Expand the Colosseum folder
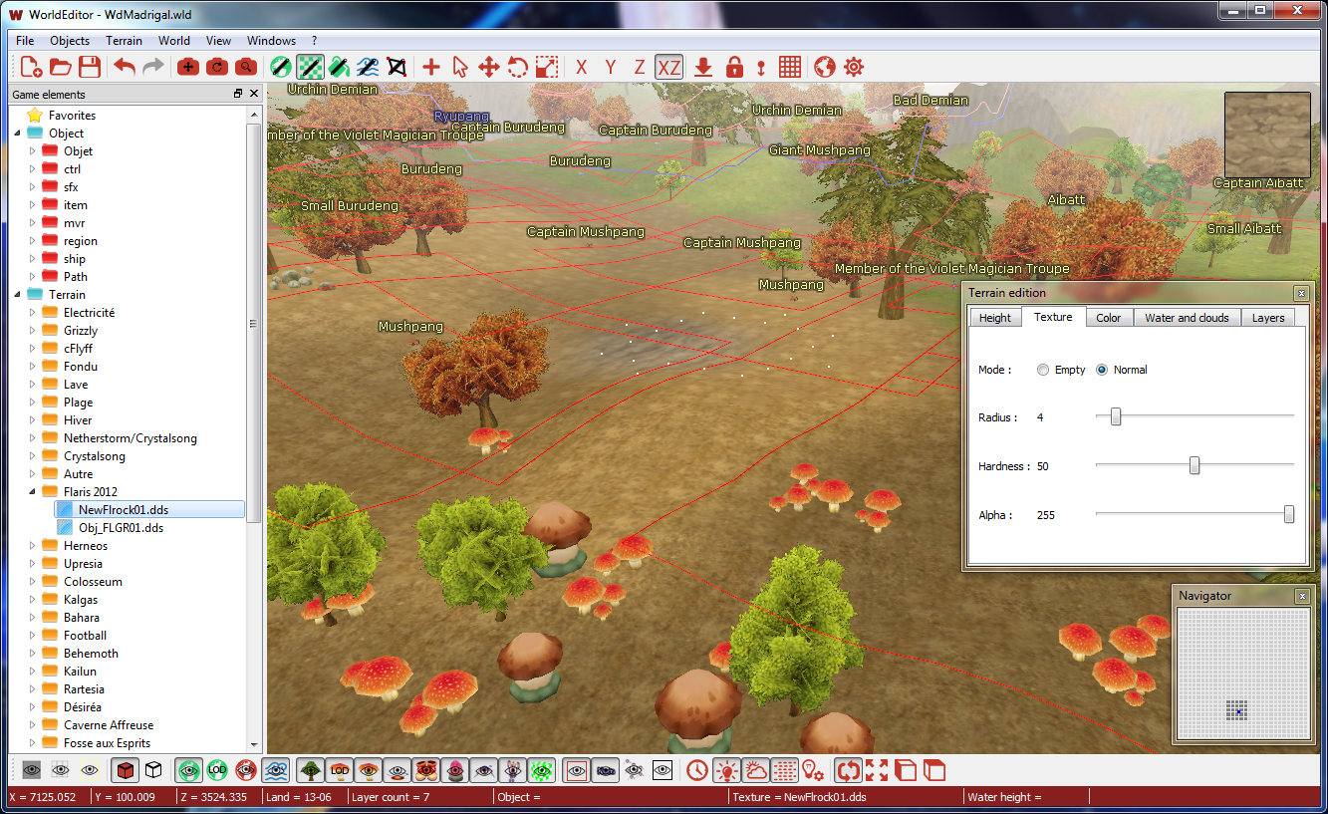Screen dimensions: 1328x814 tap(32, 582)
